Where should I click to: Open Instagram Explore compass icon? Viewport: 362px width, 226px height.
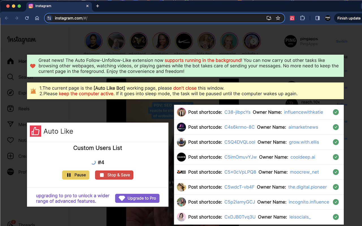(10, 93)
